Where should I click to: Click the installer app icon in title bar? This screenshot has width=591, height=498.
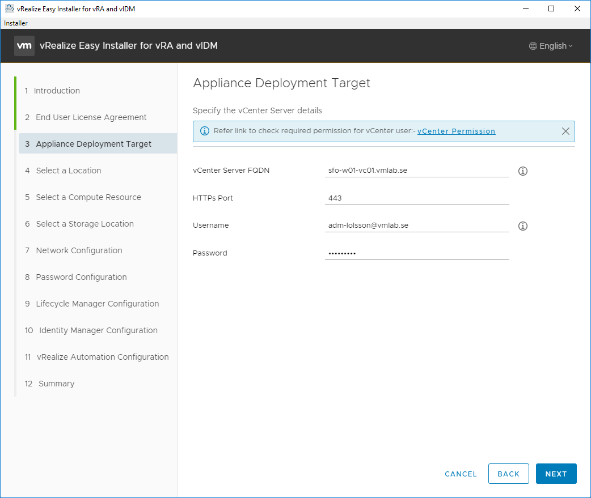tap(10, 8)
